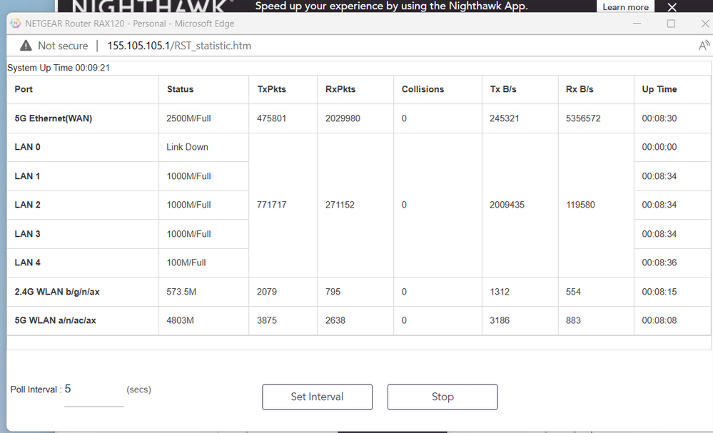Click the LAN 3 port label
The image size is (713, 433).
[27, 233]
